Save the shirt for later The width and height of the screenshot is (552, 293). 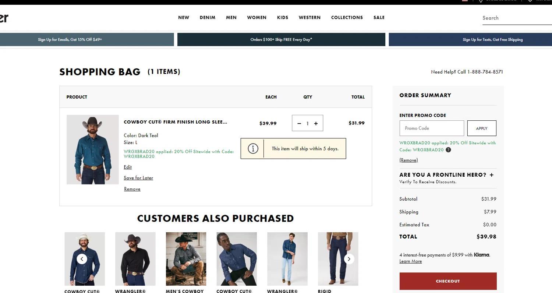[138, 178]
